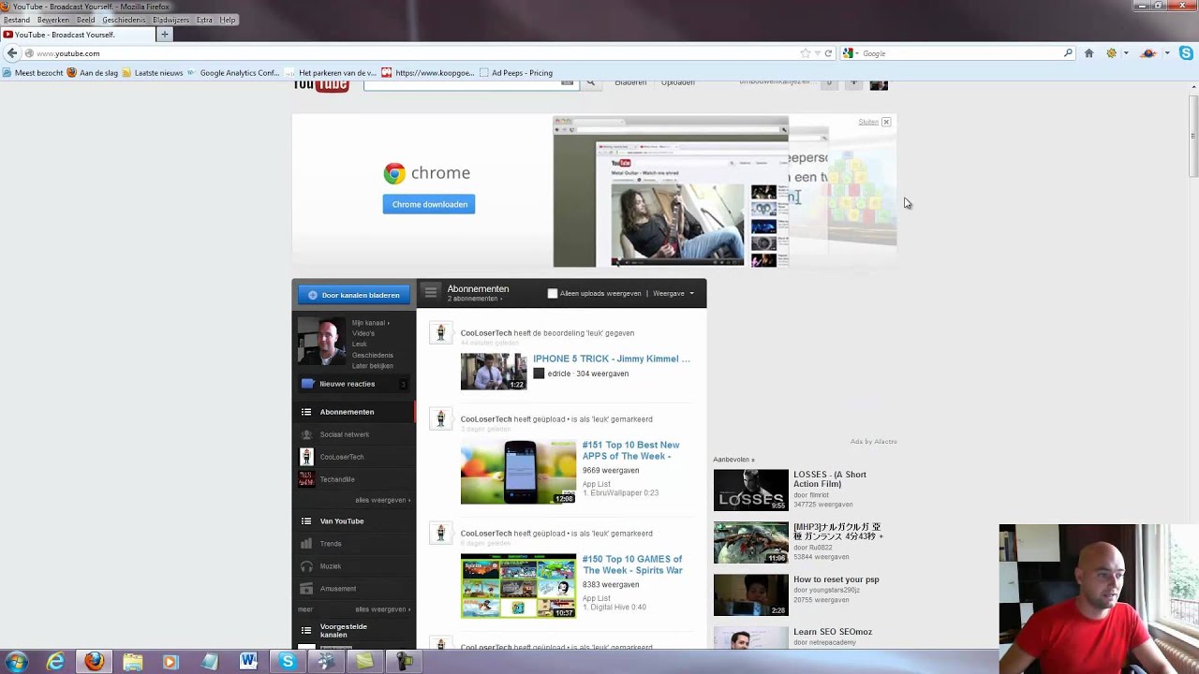Open 'Google Analytics Conf...' bookmark

pyautogui.click(x=233, y=73)
